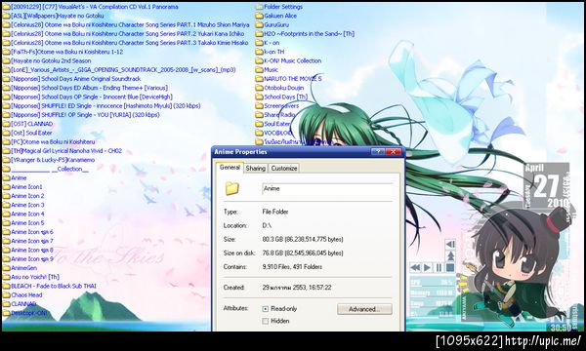The width and height of the screenshot is (586, 351).
Task: Click the folder name field containing Anime
Action: 327,189
